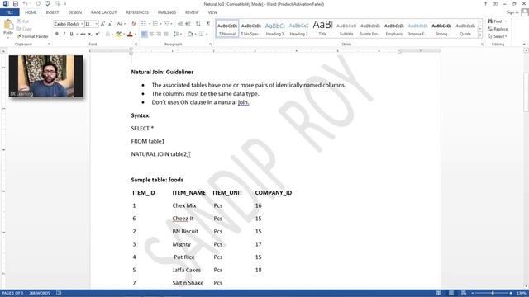Apply the Strong style
Screen dimensions: 529x297
coord(441,29)
